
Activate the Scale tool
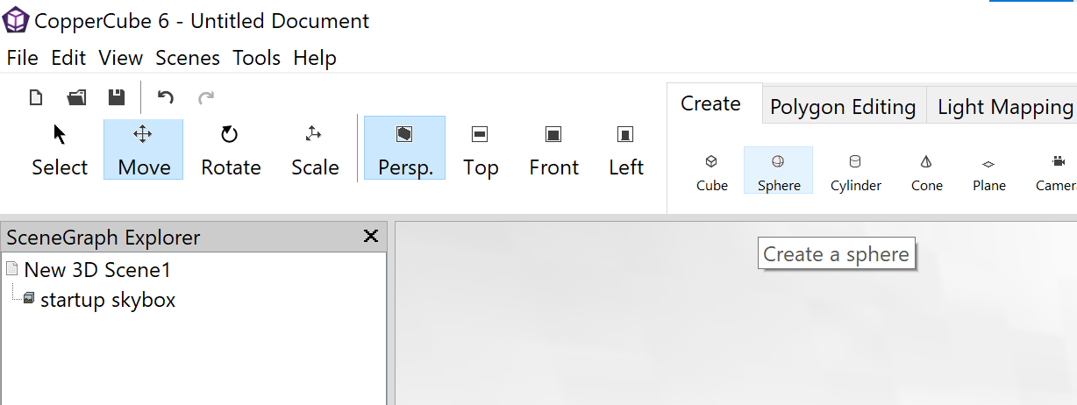[315, 150]
